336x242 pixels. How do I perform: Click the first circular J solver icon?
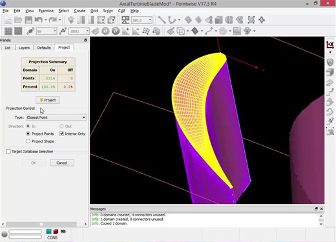tap(105, 31)
